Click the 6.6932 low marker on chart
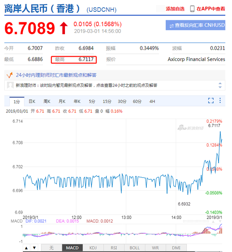232x252 pixels. (184, 204)
